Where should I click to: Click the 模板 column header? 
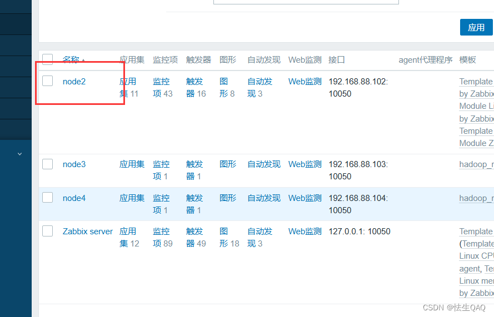click(x=467, y=60)
